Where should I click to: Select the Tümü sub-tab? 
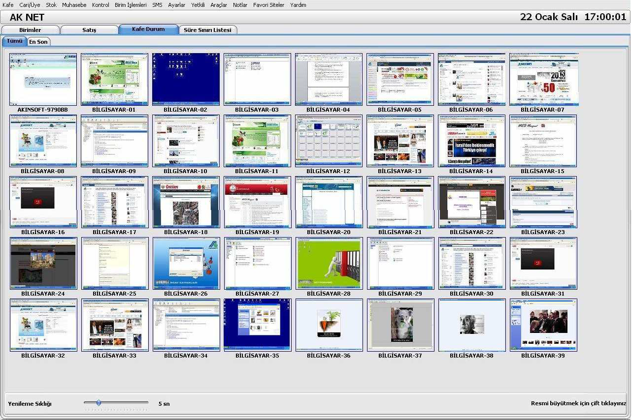[x=14, y=41]
